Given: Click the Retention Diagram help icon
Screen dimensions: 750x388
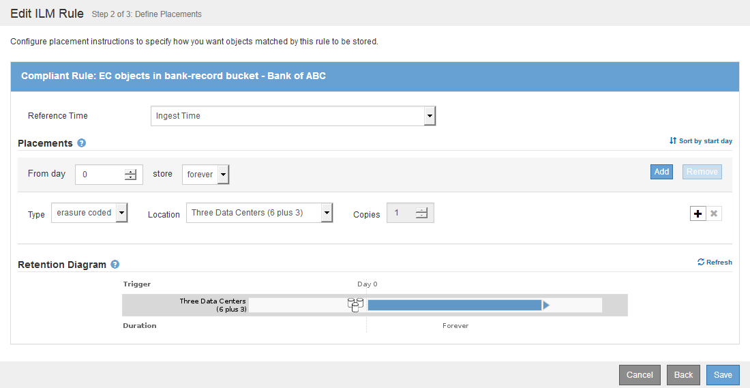Looking at the screenshot, I should (115, 265).
